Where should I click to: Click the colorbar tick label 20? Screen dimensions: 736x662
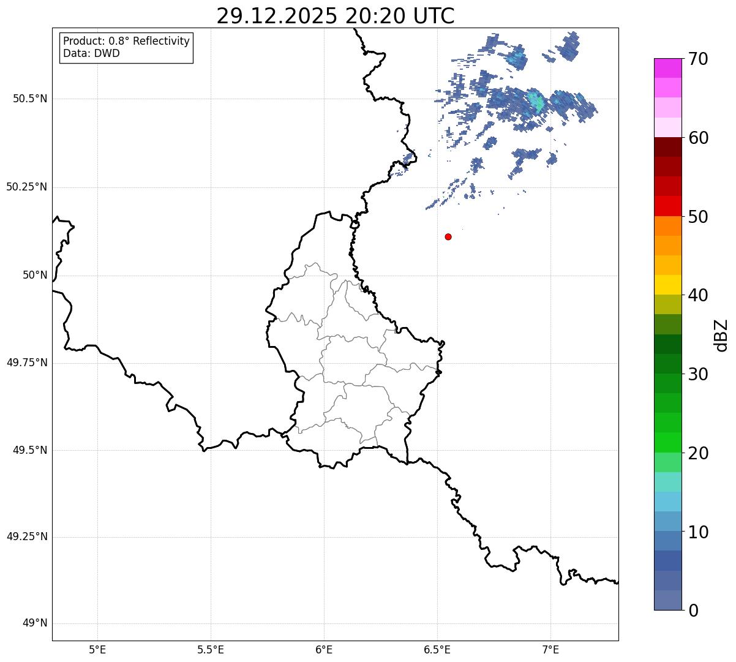698,453
